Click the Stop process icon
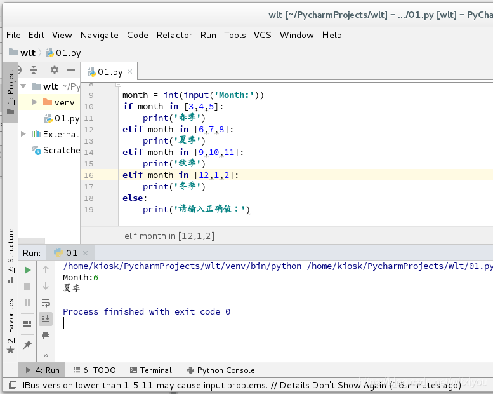 coord(27,287)
